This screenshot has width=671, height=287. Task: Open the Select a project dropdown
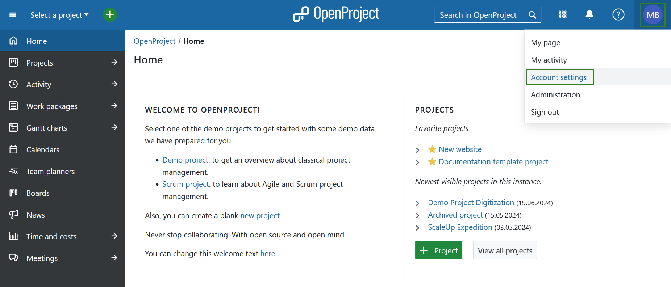60,15
